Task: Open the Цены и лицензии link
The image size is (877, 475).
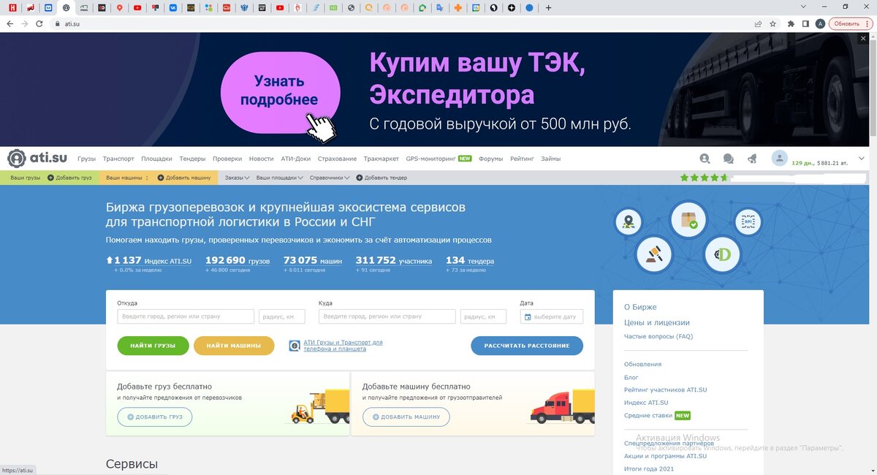Action: [x=657, y=322]
